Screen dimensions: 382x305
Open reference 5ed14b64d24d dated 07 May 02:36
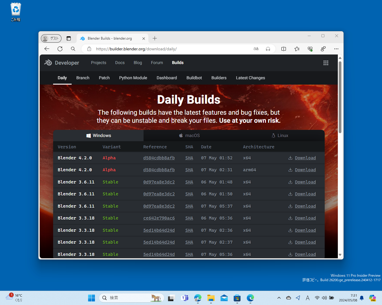[159, 230]
